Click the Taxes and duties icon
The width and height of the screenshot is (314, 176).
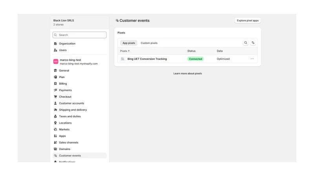[x=55, y=116]
